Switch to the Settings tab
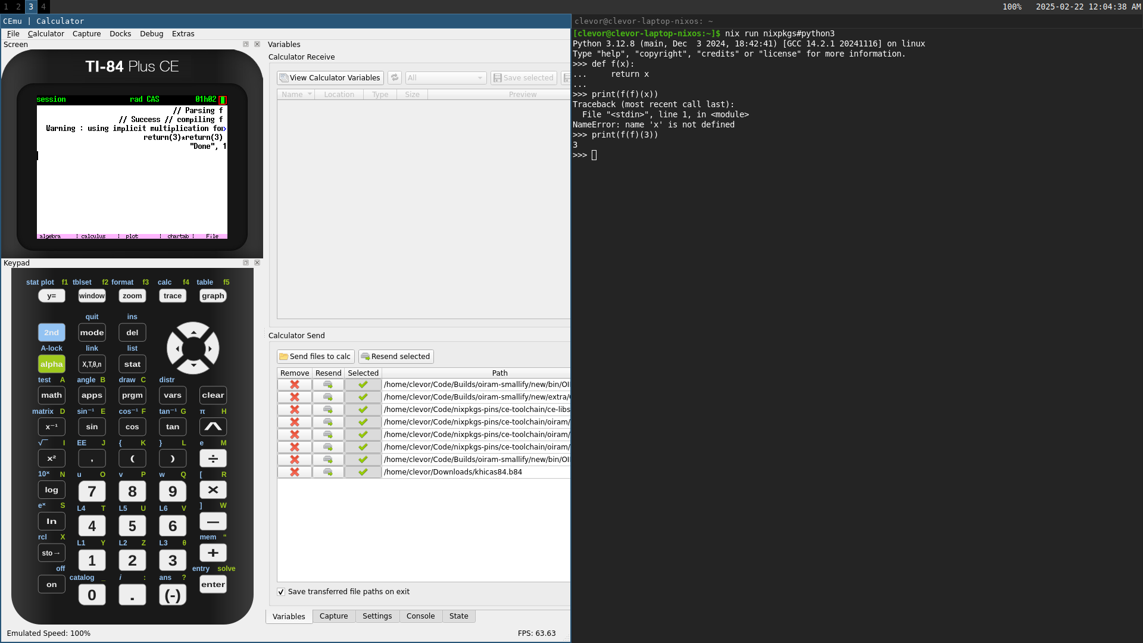Screen dimensions: 1143x643 click(x=377, y=616)
